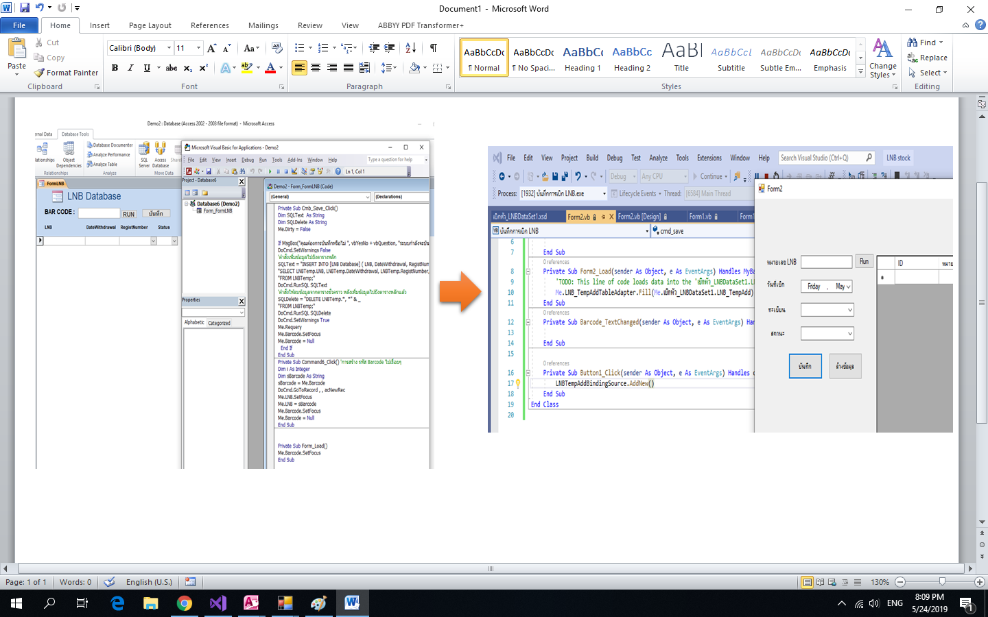Toggle Show/Hide paragraph marks
The width and height of the screenshot is (988, 617).
(434, 48)
